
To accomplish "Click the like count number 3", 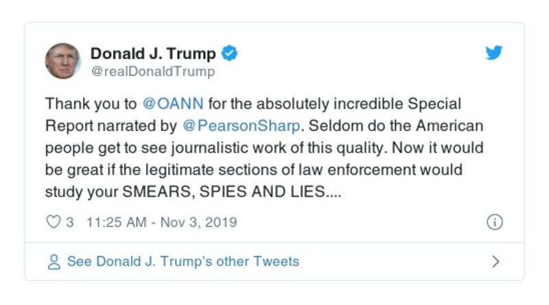I will (x=69, y=222).
